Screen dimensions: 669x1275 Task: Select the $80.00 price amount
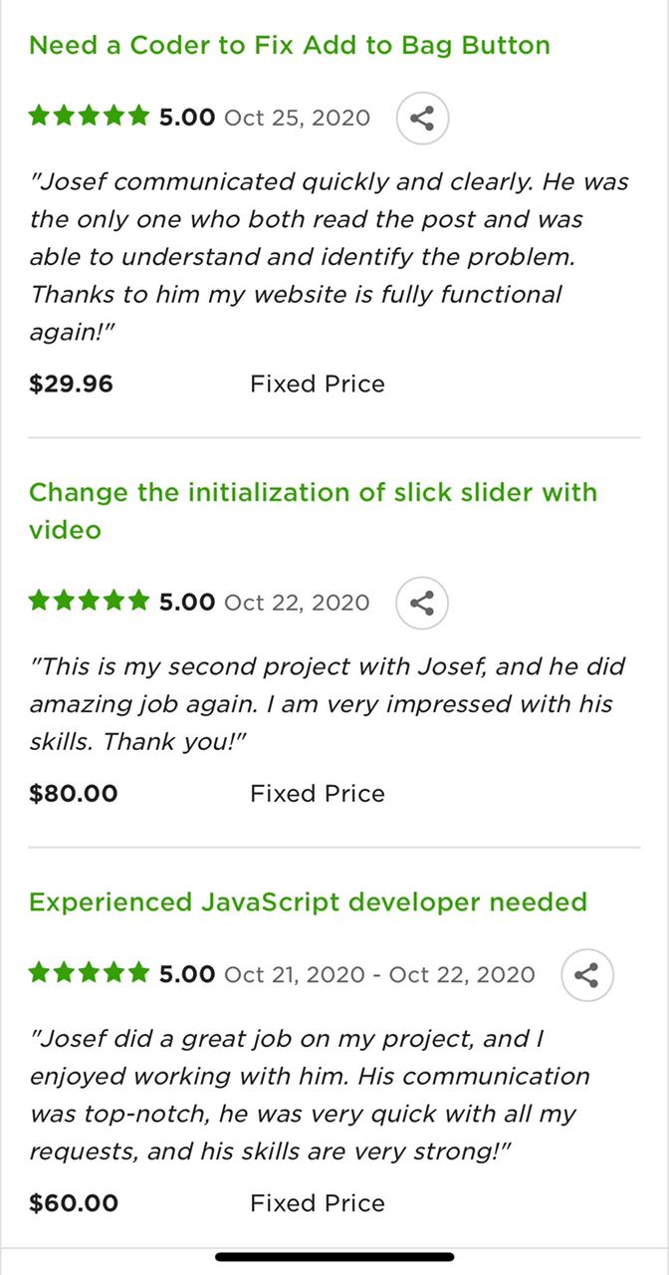pos(74,794)
